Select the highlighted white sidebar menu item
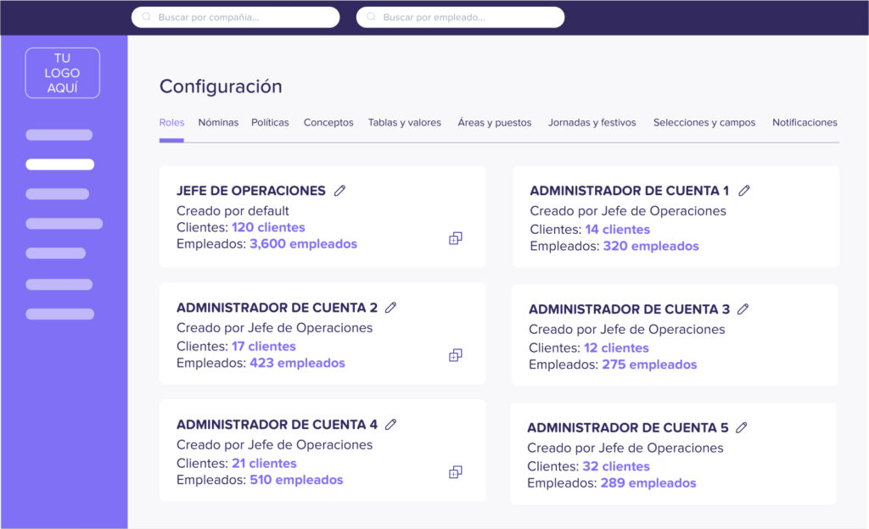 [x=60, y=164]
